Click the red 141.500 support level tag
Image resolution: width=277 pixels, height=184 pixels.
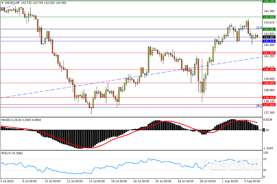tap(269, 53)
